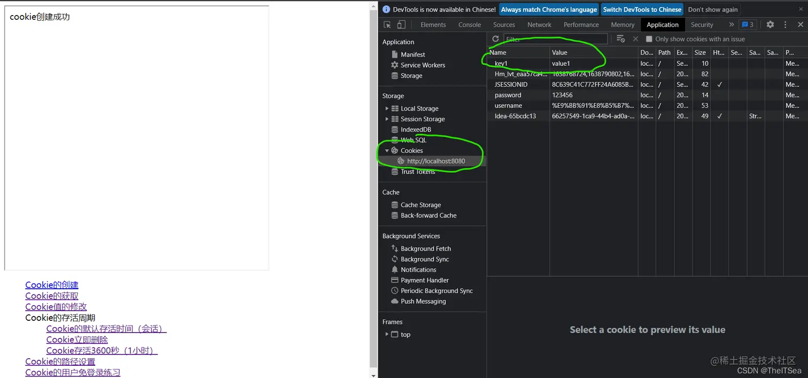
Task: Switch to the Performance tab
Action: [x=581, y=25]
